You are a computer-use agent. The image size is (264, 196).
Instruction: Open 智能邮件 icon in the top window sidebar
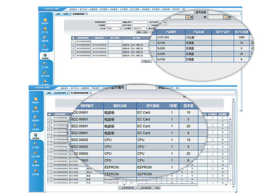45,21
